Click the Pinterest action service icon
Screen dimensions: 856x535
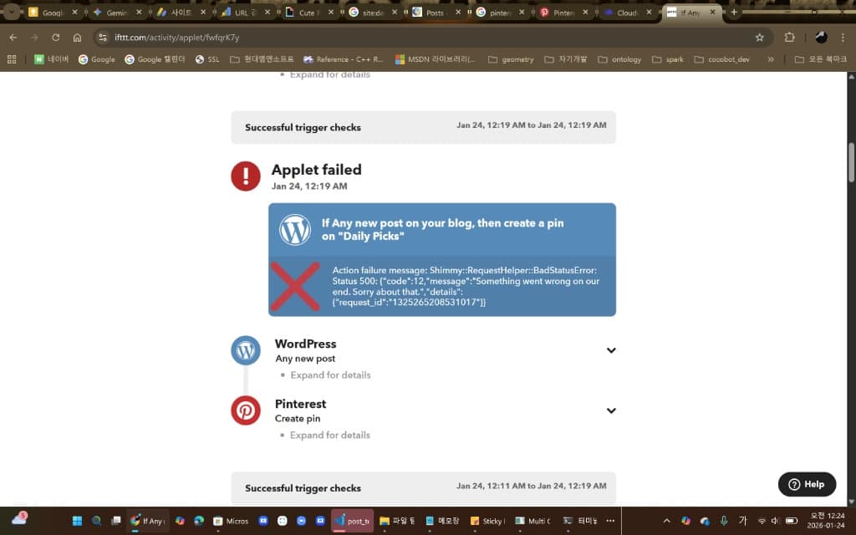click(x=246, y=410)
